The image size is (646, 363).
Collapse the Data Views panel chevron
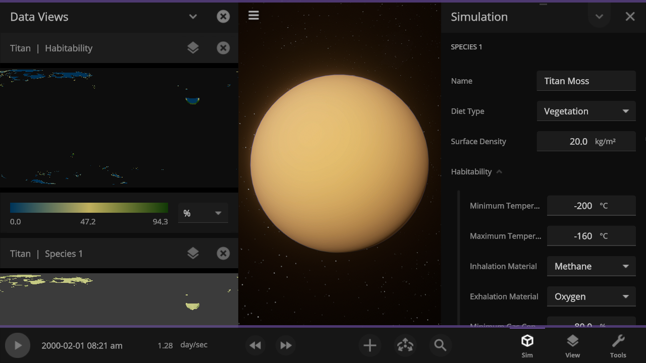coord(193,17)
